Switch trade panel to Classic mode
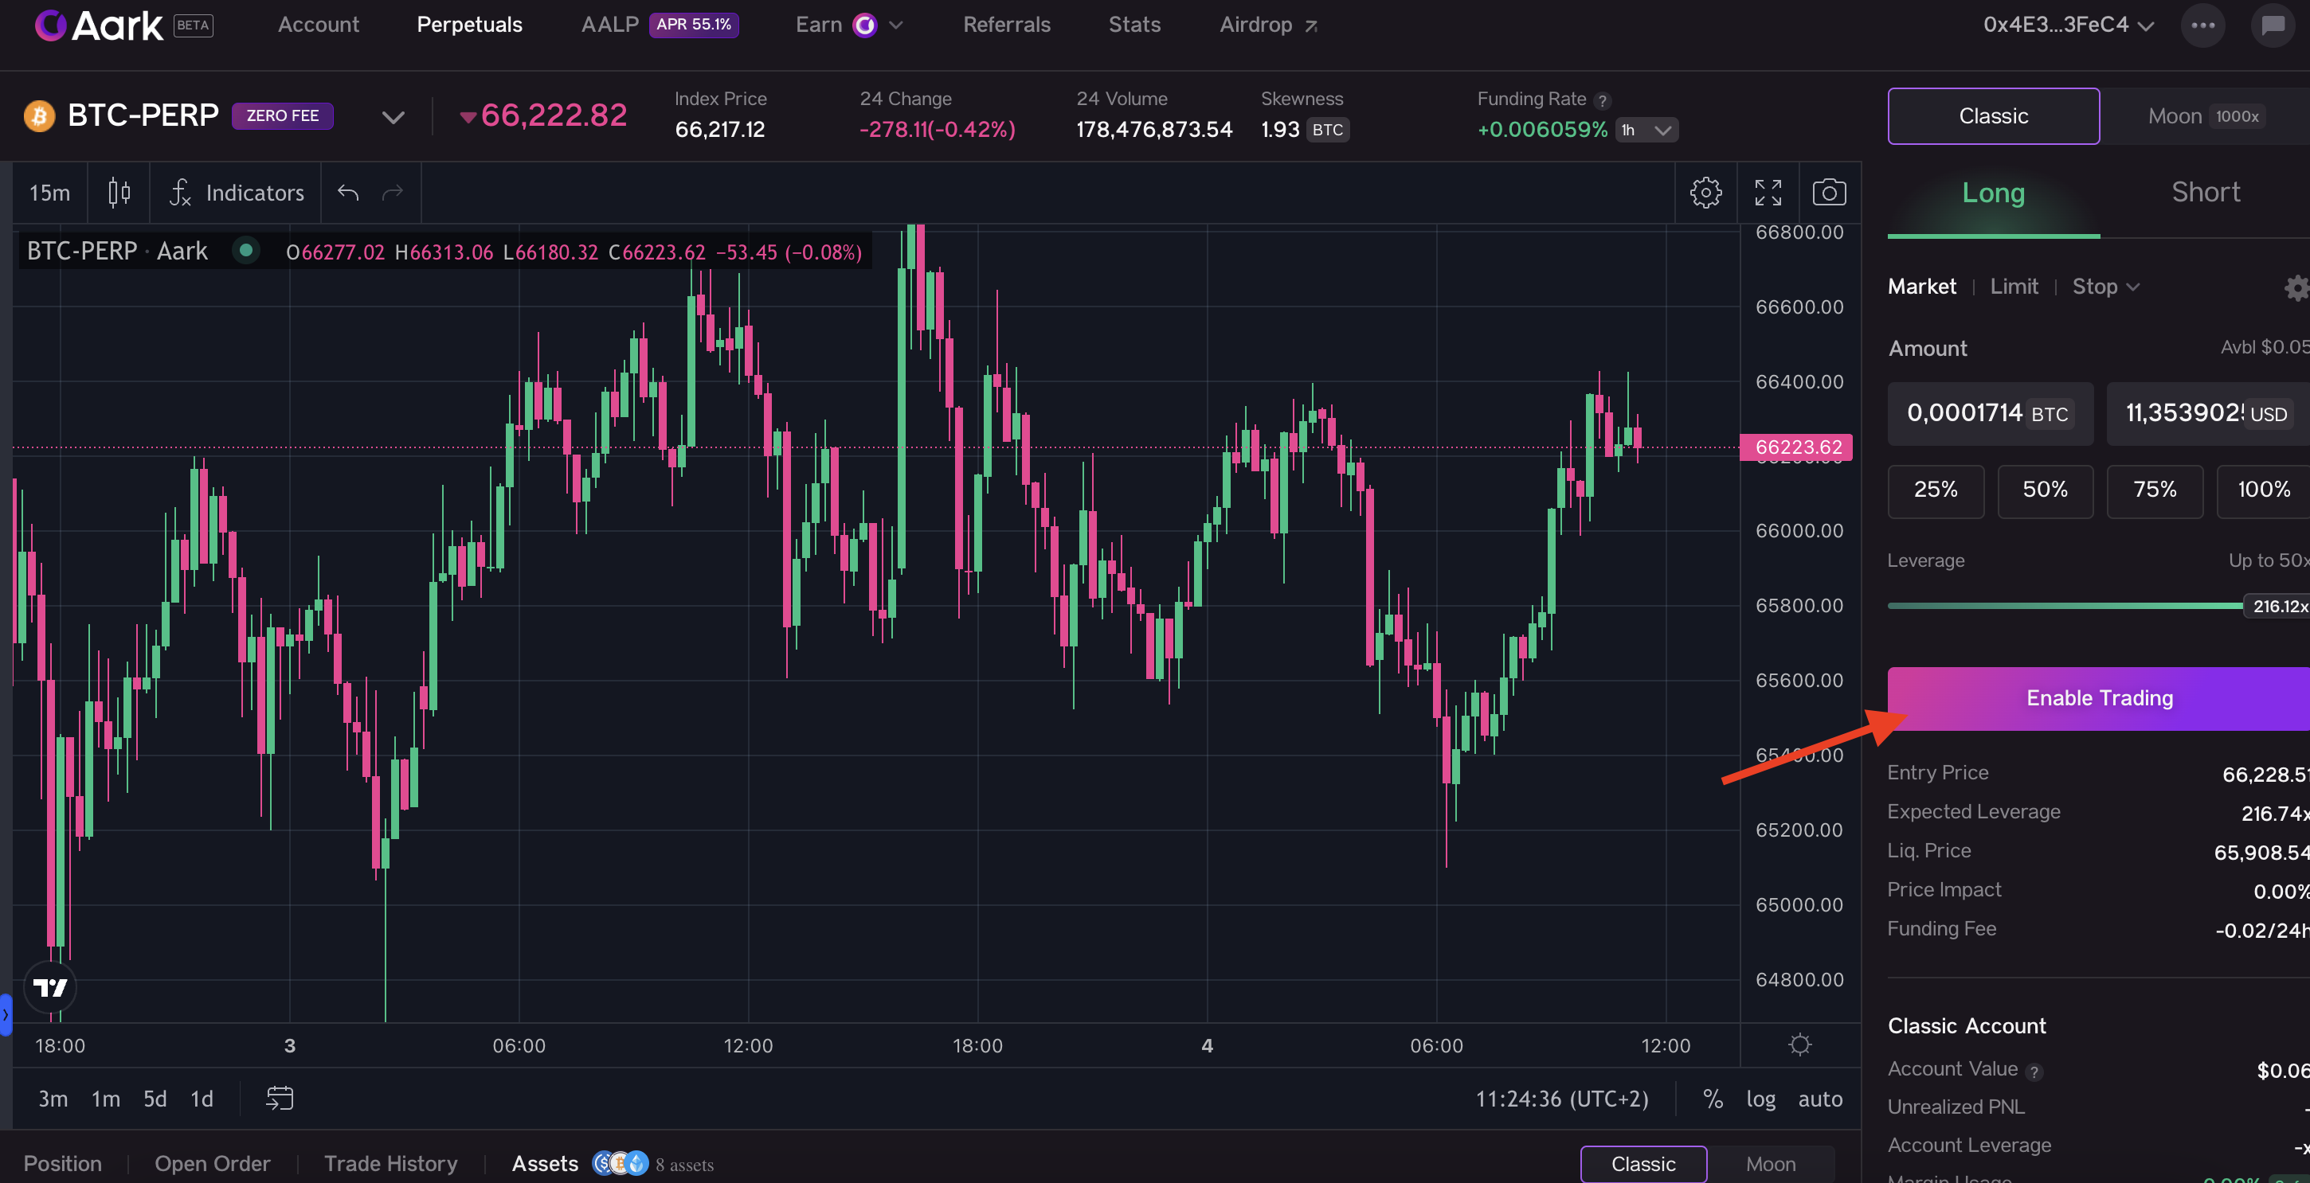Screen dimensions: 2310x1183 pos(1994,115)
